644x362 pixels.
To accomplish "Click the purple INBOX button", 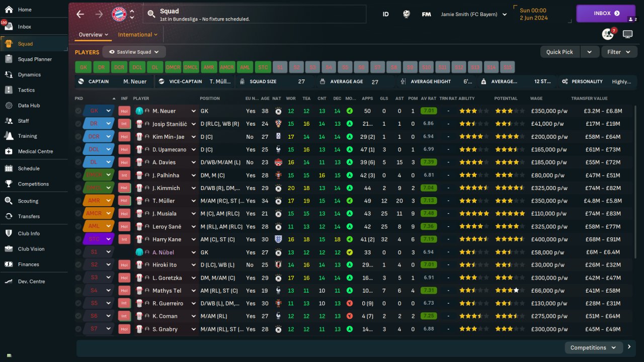I will click(x=606, y=14).
